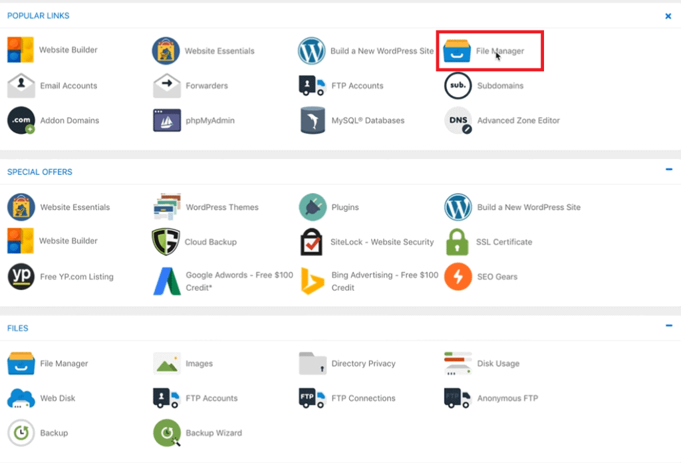Image resolution: width=681 pixels, height=463 pixels.
Task: Click Backup clock icon
Action: click(21, 433)
